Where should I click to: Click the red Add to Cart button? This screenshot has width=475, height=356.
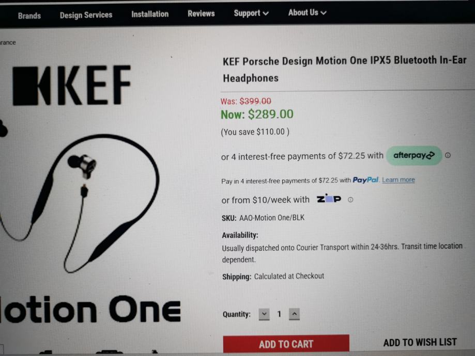[x=286, y=344]
